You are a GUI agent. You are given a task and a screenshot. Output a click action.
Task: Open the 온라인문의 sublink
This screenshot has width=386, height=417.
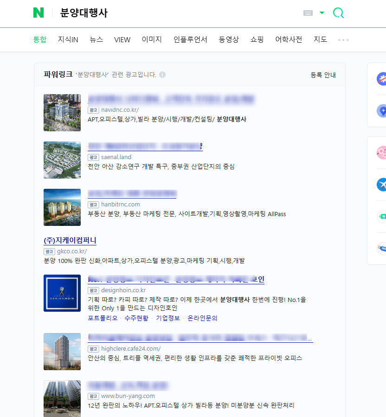(x=202, y=318)
